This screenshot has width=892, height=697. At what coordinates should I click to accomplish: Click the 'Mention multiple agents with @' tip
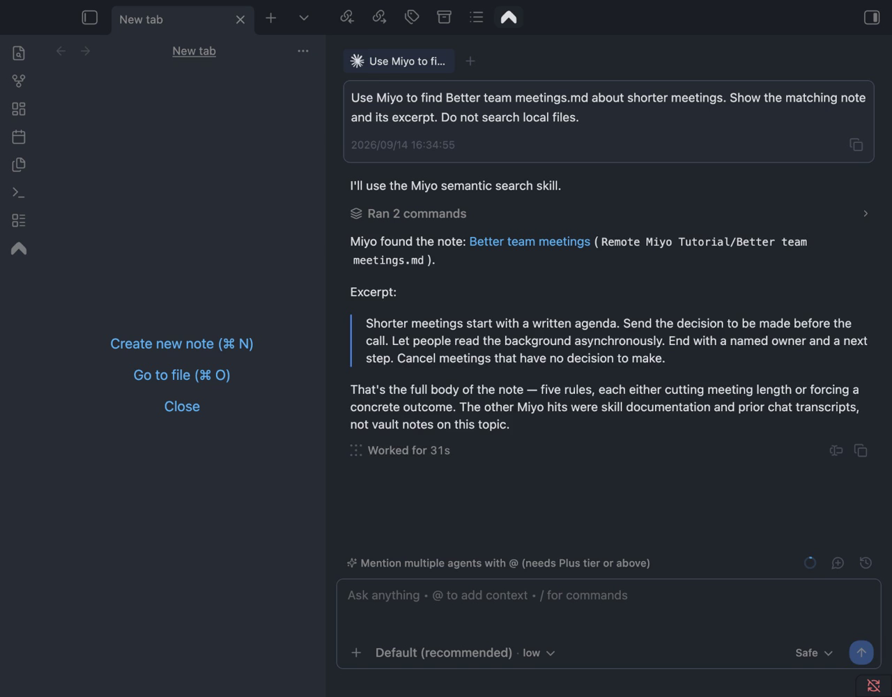[x=498, y=563]
